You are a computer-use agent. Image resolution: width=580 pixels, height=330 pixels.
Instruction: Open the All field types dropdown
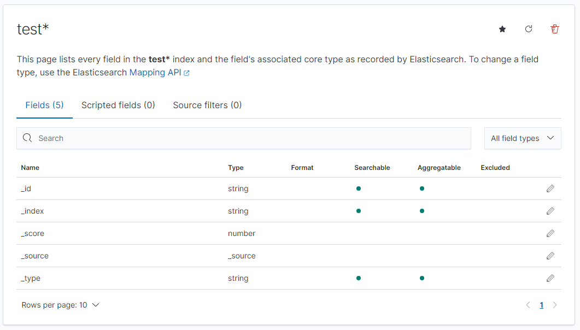522,138
